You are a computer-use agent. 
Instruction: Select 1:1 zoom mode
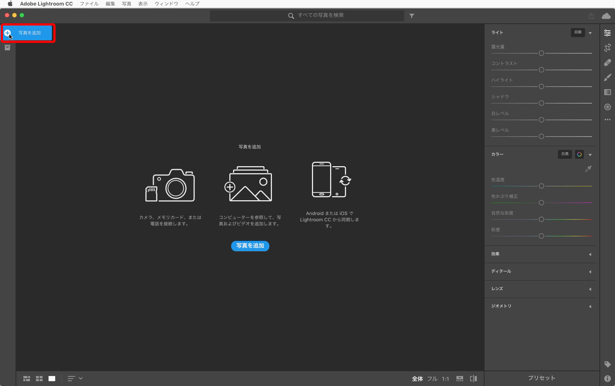coord(445,379)
